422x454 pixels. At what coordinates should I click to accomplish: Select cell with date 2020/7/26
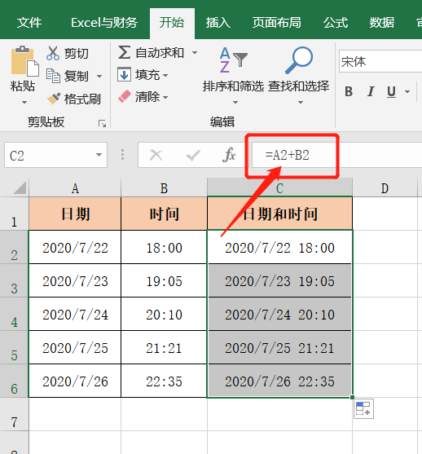75,381
